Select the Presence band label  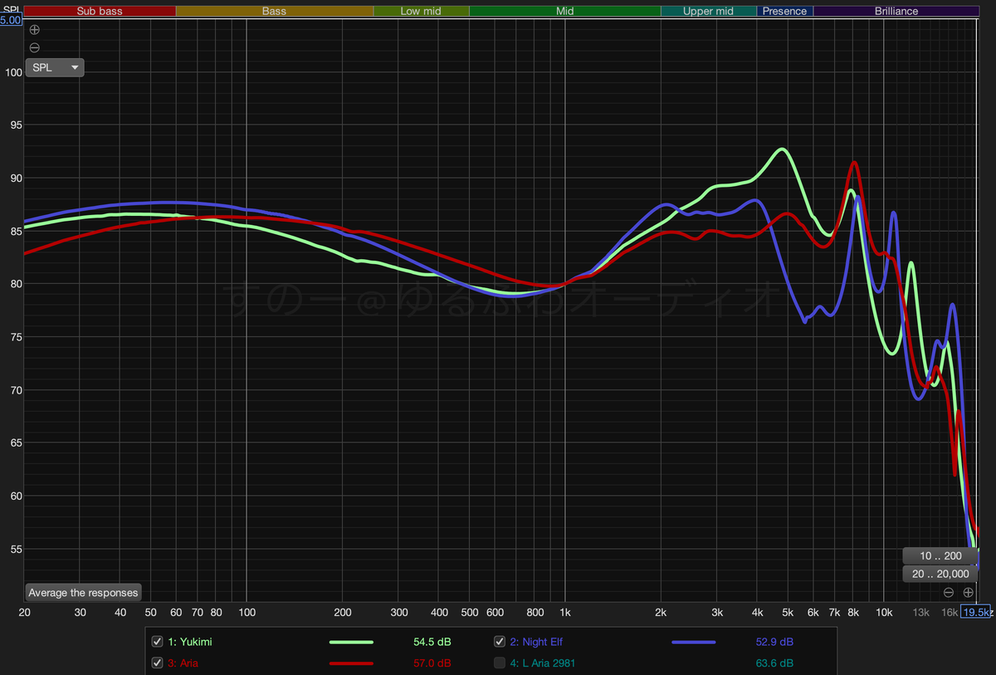[784, 11]
